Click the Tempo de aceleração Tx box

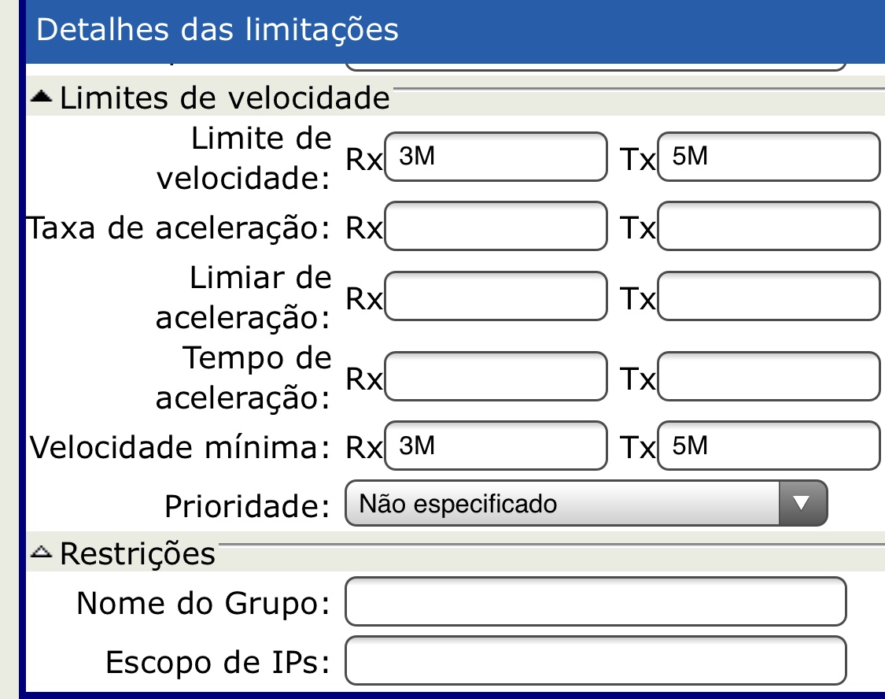(x=768, y=377)
